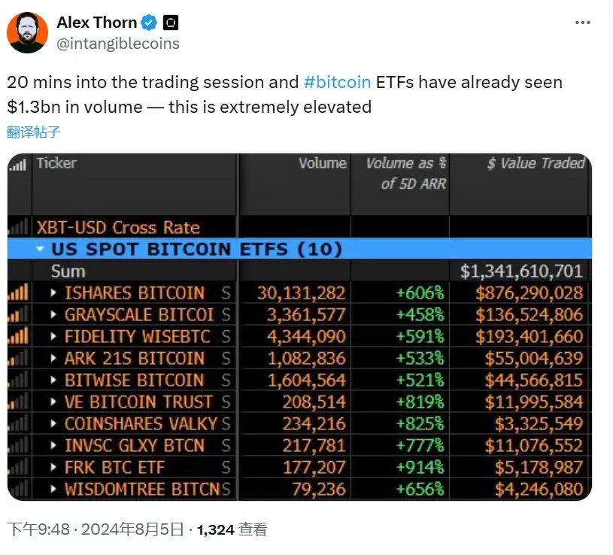The height and width of the screenshot is (555, 613).
Task: Click Alex Thorn's profile avatar
Action: click(28, 28)
